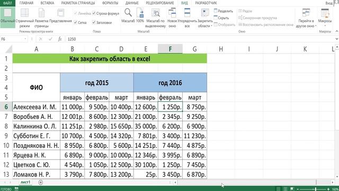This screenshot has height=191, width=339.
Task: Switch to РЕЦЕНЗИРОВАНИЕ ribbon tab
Action: (x=160, y=3)
